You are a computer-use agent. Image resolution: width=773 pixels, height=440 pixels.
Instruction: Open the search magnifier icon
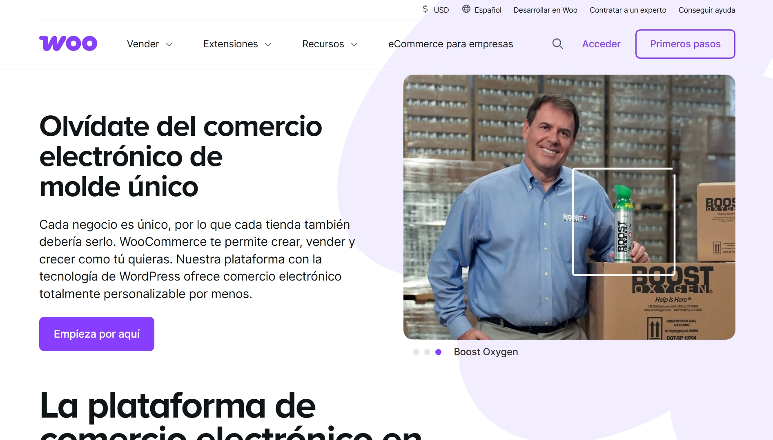(x=557, y=44)
